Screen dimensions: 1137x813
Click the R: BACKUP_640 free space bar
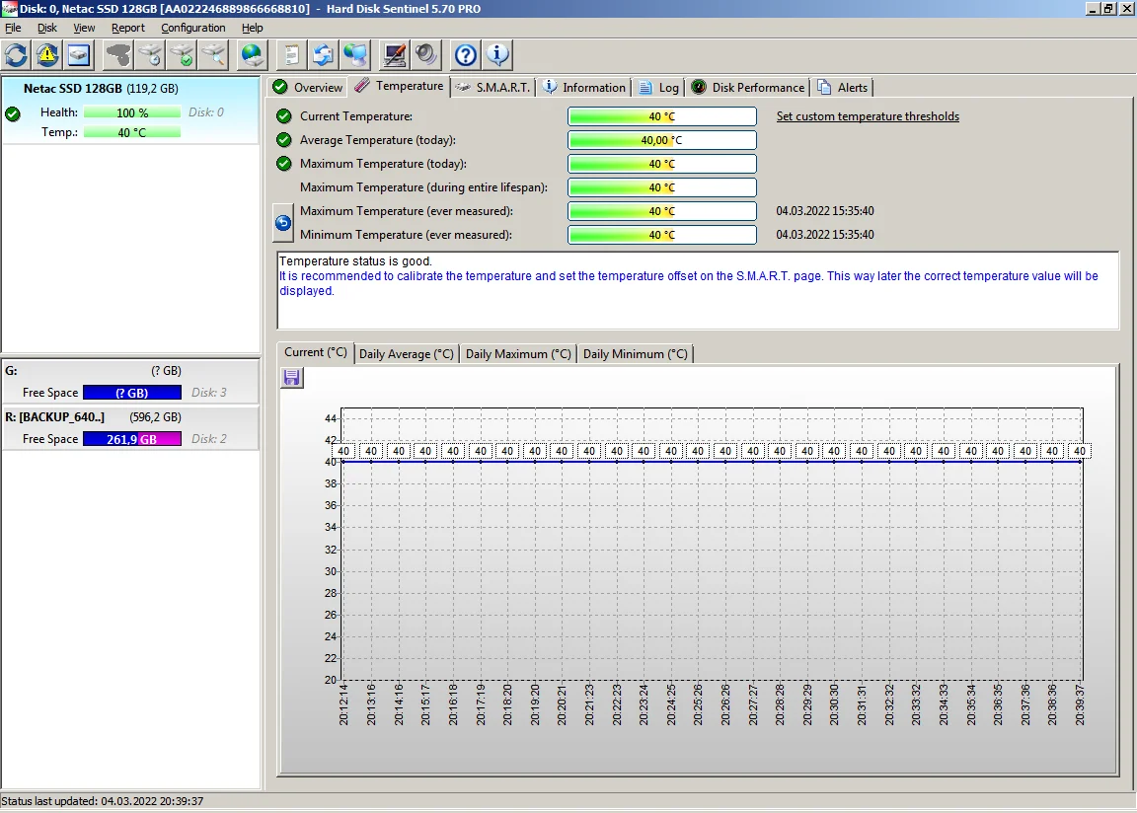[x=131, y=439]
